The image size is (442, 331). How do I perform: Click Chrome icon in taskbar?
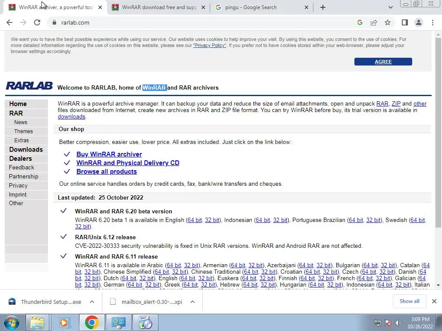click(92, 322)
